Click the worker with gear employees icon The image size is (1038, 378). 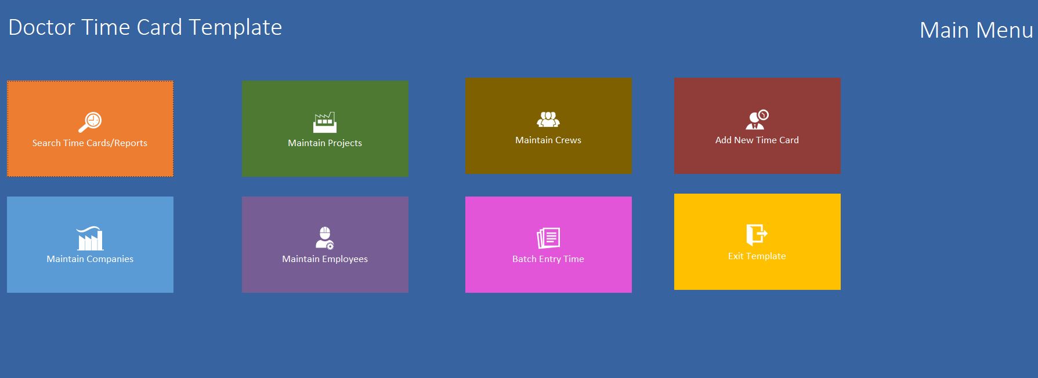(x=325, y=238)
